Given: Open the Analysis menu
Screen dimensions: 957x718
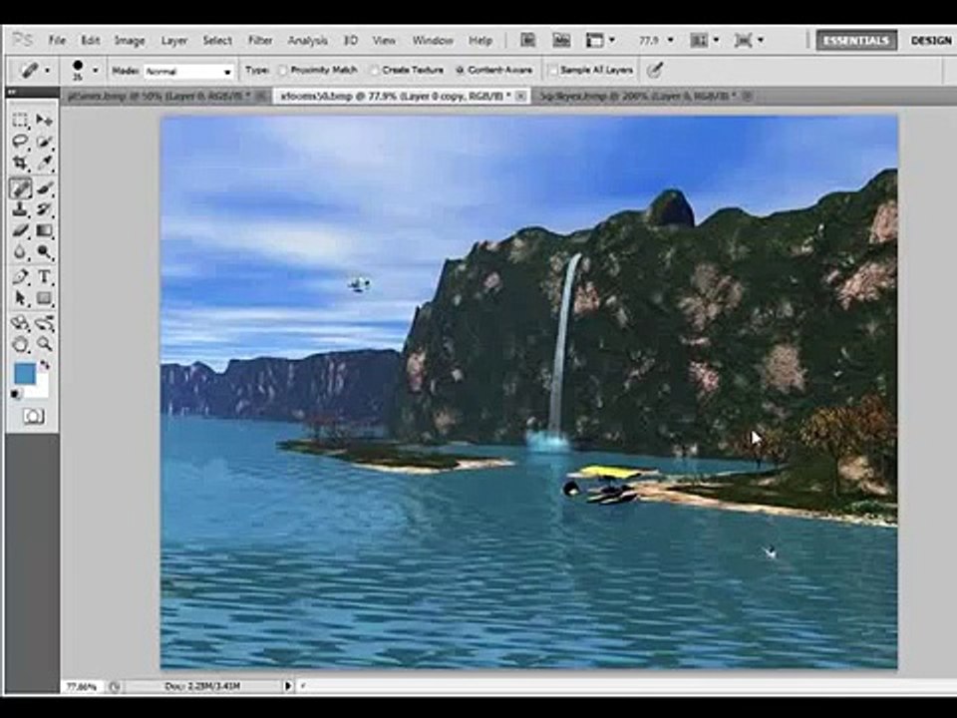Looking at the screenshot, I should click(x=308, y=40).
